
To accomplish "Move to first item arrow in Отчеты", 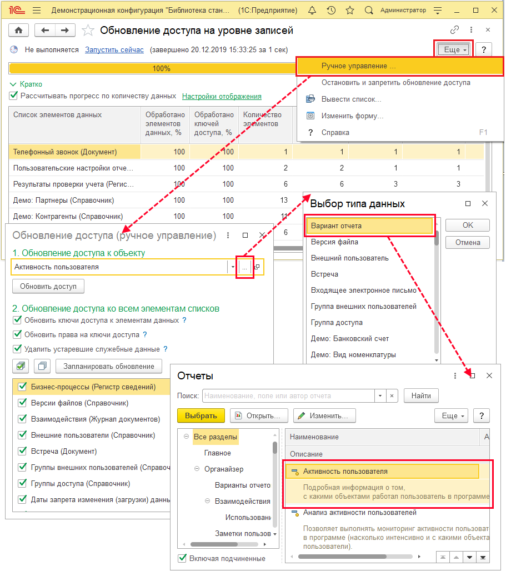I will (x=443, y=558).
